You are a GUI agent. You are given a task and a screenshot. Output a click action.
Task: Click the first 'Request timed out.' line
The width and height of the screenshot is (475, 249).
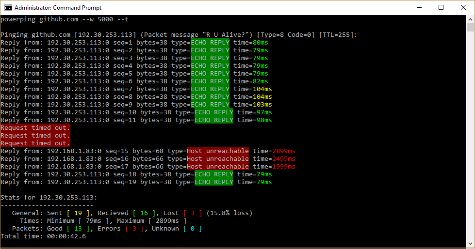click(35, 128)
